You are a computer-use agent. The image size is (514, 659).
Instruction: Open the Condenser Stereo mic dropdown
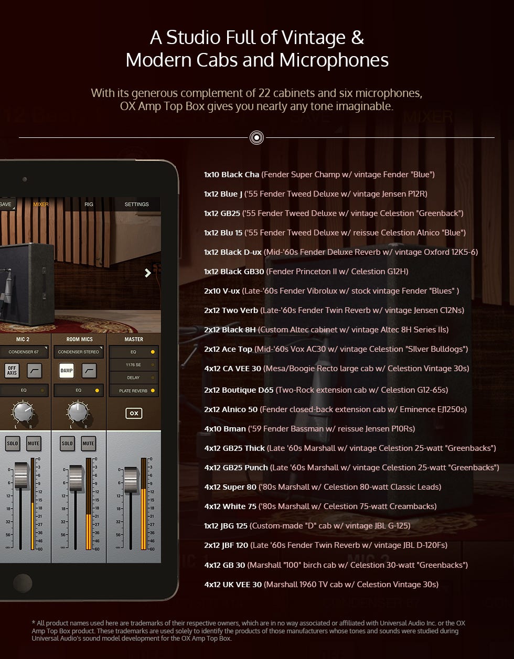tap(79, 352)
